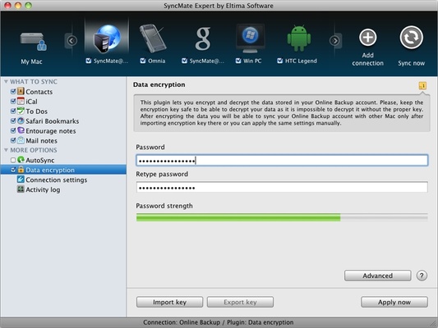This screenshot has width=438, height=328.
Task: Toggle the iCal sync checkbox
Action: [x=13, y=101]
